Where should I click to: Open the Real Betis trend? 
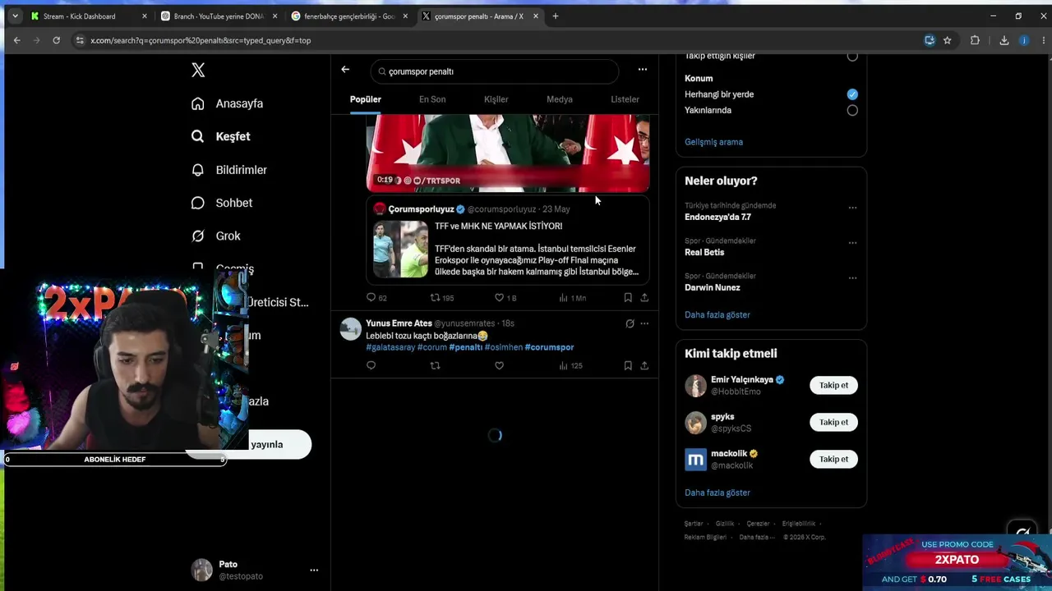point(704,253)
